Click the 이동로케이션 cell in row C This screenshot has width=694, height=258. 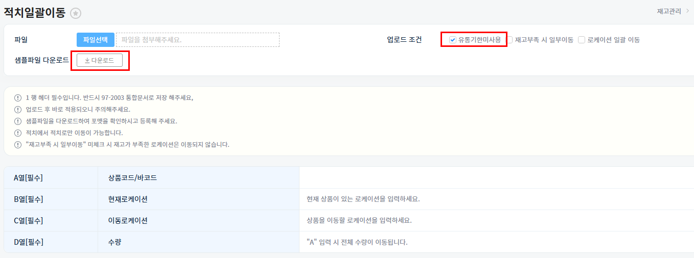coord(128,221)
